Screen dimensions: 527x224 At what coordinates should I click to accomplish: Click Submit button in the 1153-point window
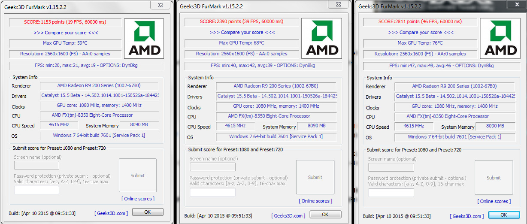(x=138, y=176)
